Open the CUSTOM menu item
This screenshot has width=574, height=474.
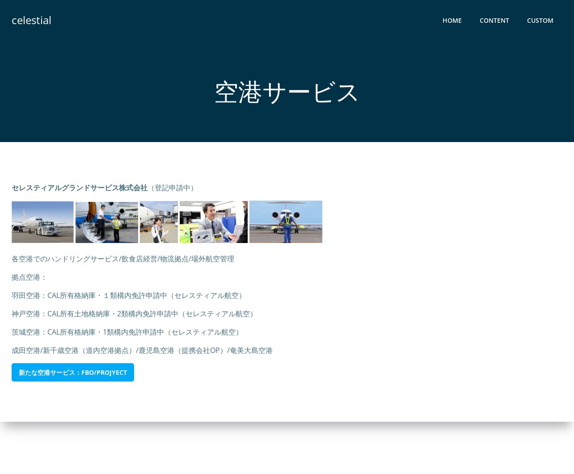click(x=540, y=21)
